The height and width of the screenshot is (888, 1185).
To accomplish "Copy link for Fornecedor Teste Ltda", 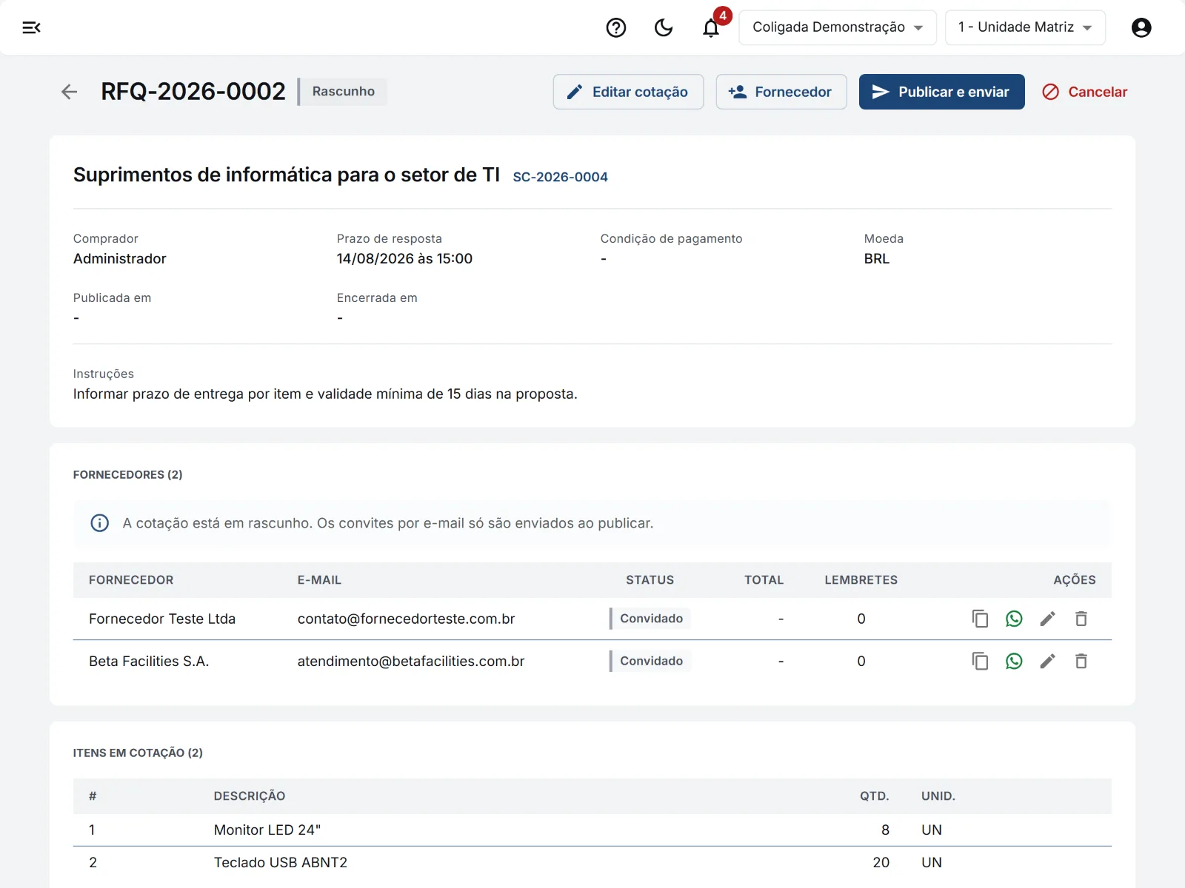I will coord(980,619).
